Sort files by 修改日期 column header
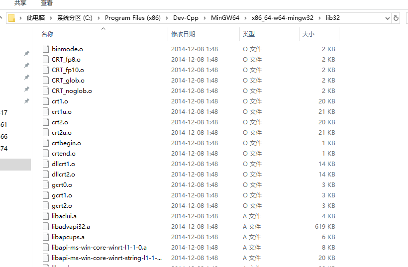408x267 pixels. pos(183,34)
